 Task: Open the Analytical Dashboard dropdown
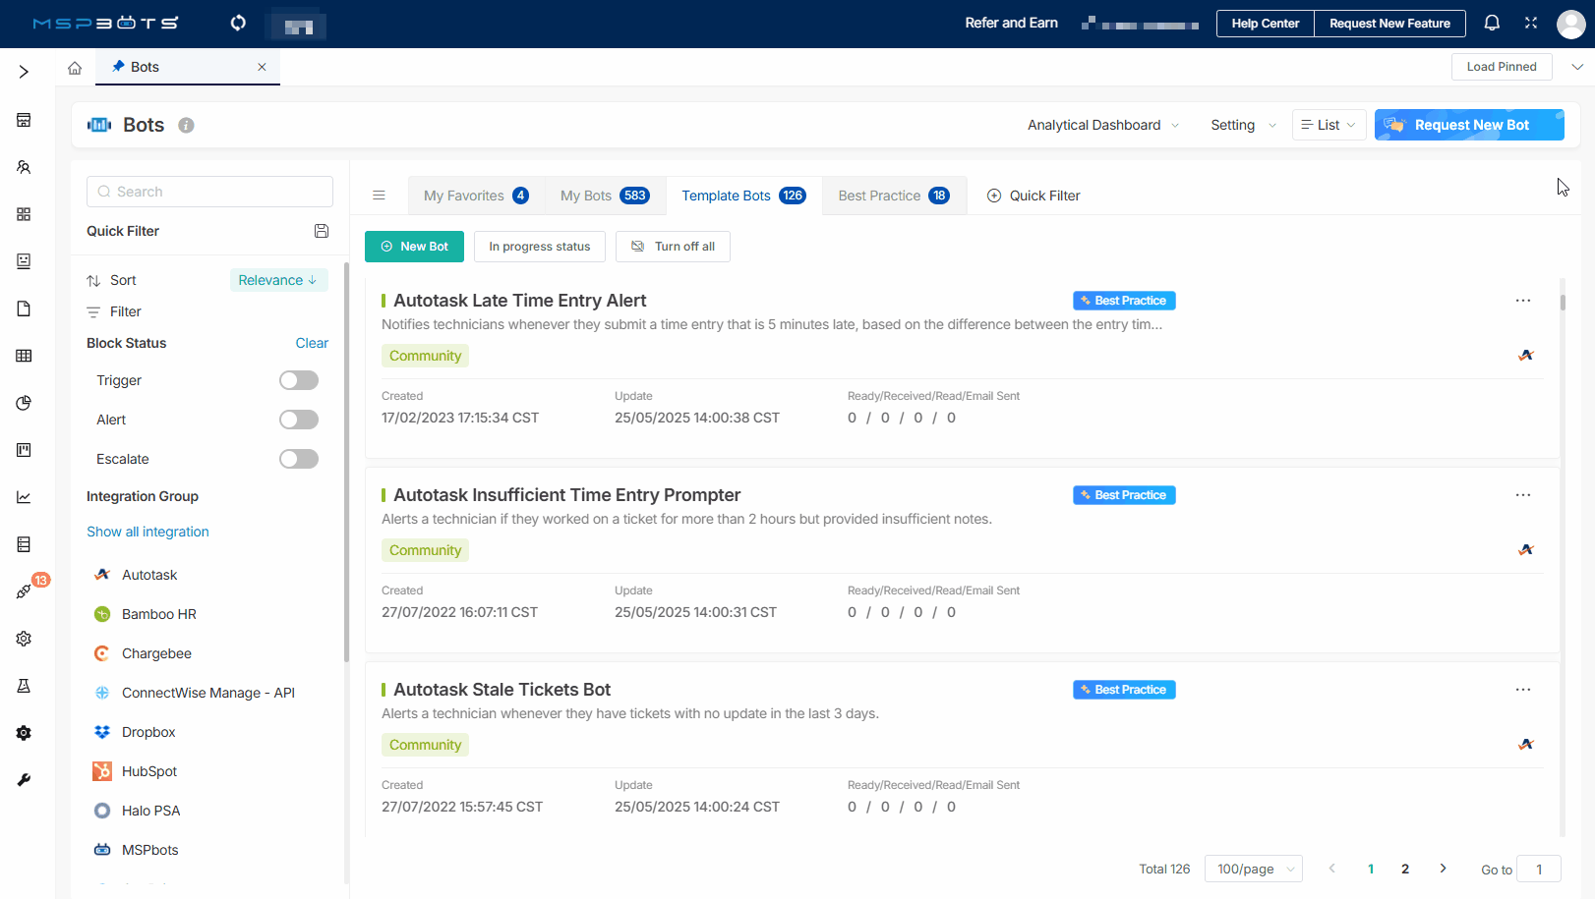click(1102, 125)
